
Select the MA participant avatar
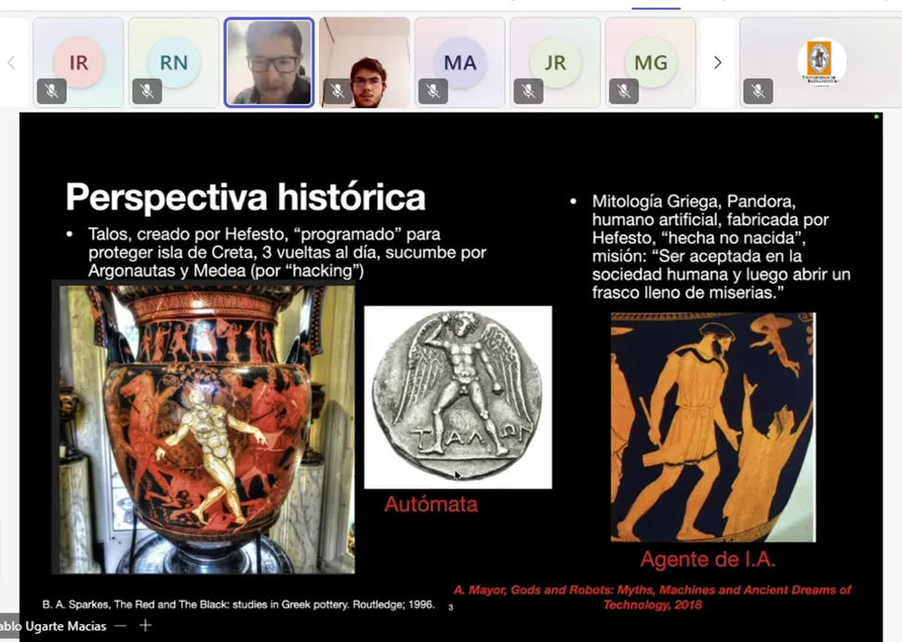459,62
